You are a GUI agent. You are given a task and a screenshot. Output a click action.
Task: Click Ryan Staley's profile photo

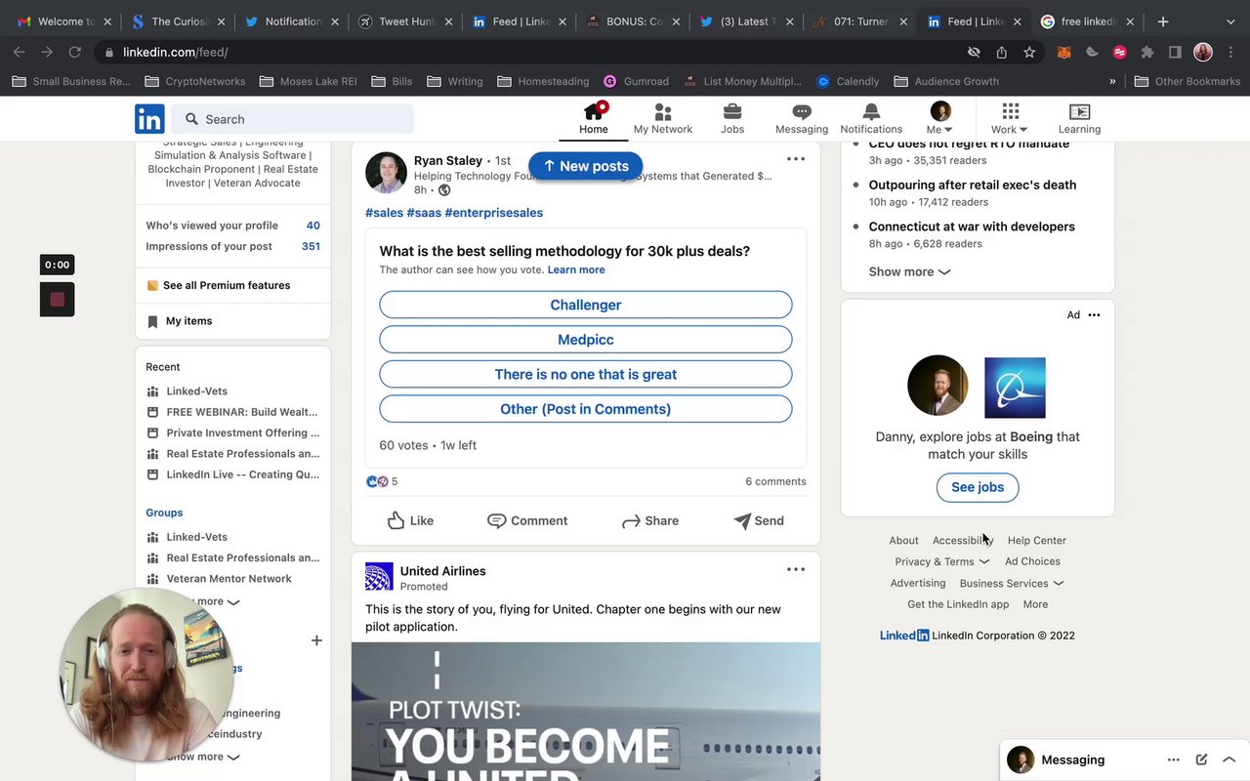click(x=386, y=173)
